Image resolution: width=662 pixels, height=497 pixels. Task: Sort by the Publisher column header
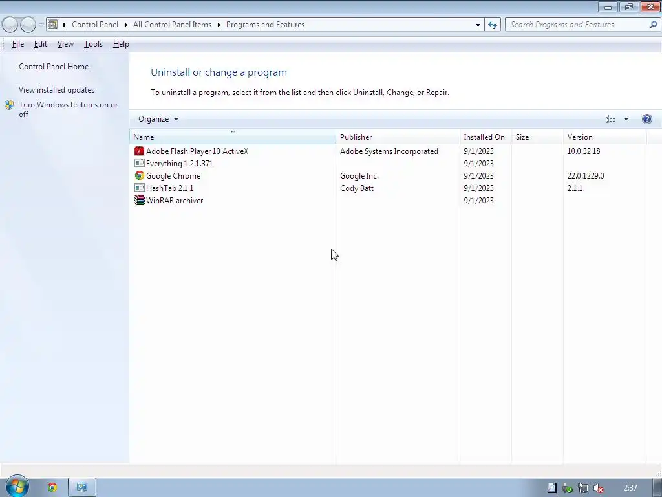(x=398, y=137)
